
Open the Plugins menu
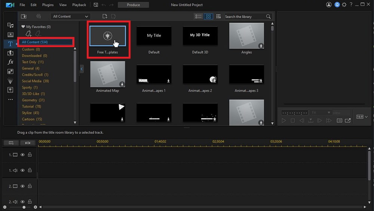coord(48,5)
